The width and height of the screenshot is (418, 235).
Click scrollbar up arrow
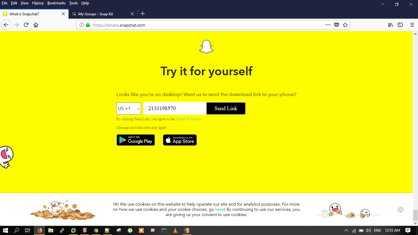tap(415, 34)
